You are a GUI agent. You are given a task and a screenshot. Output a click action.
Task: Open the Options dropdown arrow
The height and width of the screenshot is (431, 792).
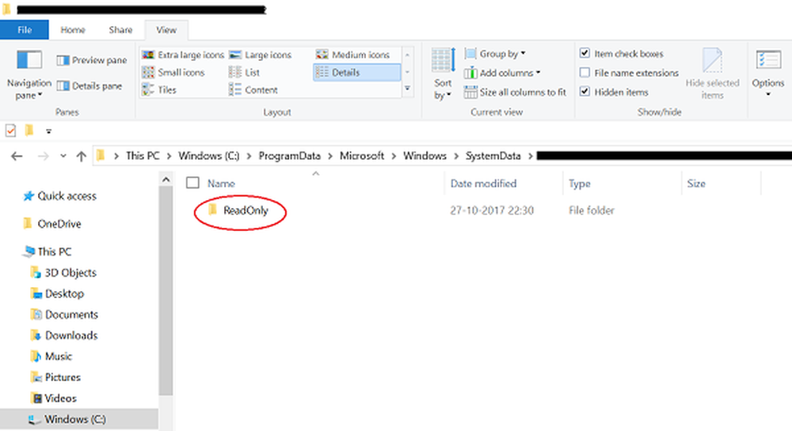pyautogui.click(x=767, y=95)
